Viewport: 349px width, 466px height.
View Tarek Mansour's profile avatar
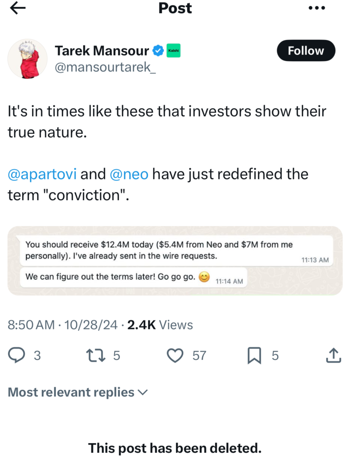pyautogui.click(x=27, y=59)
